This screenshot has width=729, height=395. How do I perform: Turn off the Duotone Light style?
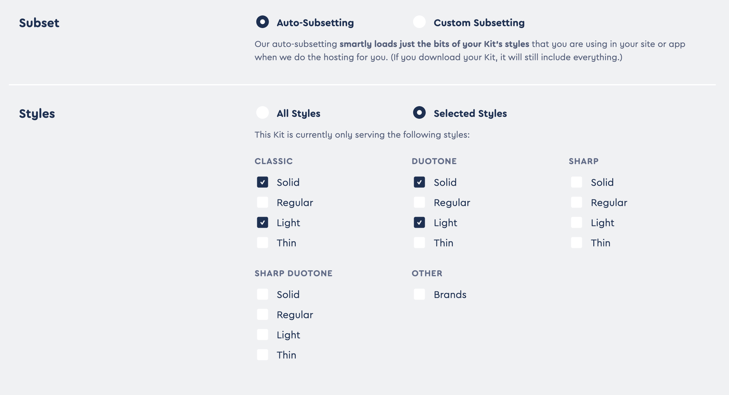point(419,222)
